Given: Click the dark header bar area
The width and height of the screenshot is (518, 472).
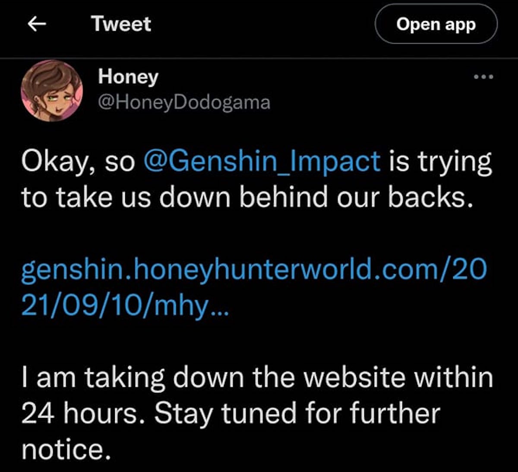Looking at the screenshot, I should tap(259, 26).
